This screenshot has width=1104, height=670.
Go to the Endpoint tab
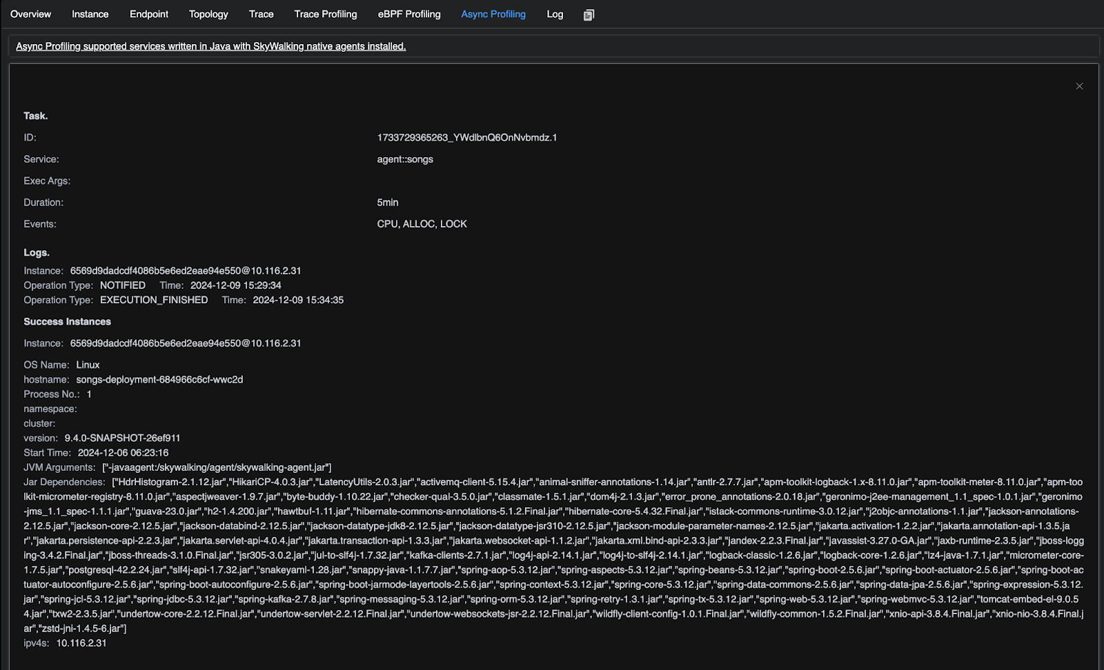tap(149, 14)
